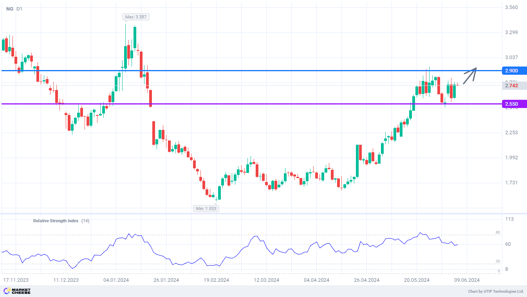Viewport: 527px width, 297px height.
Task: Select the blue 2.900 price tag
Action: (x=514, y=71)
